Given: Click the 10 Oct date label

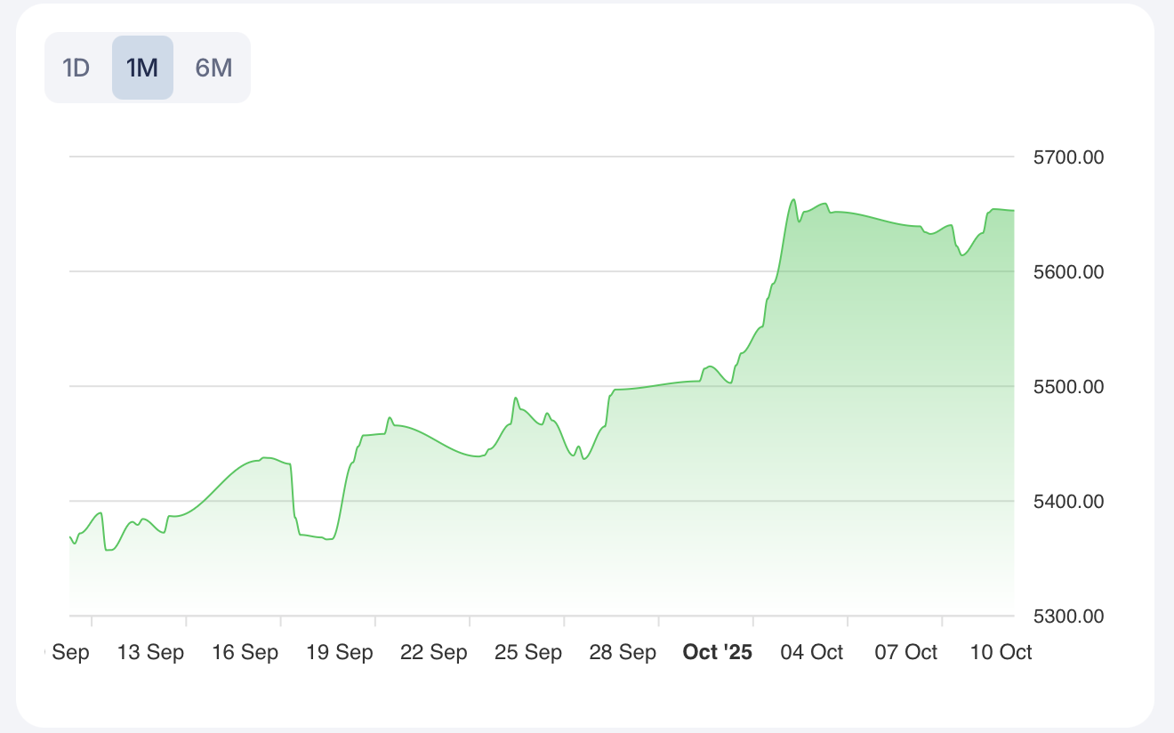Looking at the screenshot, I should coord(1001,652).
